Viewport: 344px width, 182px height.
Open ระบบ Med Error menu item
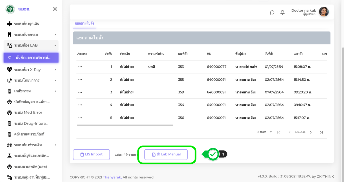click(x=28, y=112)
